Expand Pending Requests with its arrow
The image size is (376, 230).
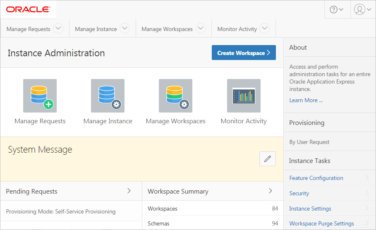click(129, 191)
